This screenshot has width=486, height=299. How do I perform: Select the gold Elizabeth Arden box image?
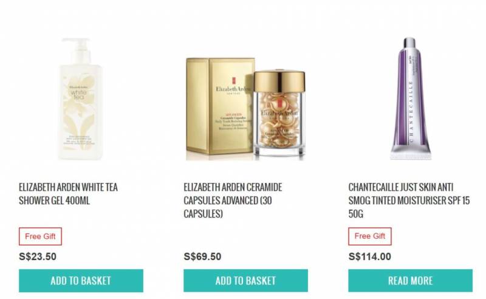tap(220, 106)
